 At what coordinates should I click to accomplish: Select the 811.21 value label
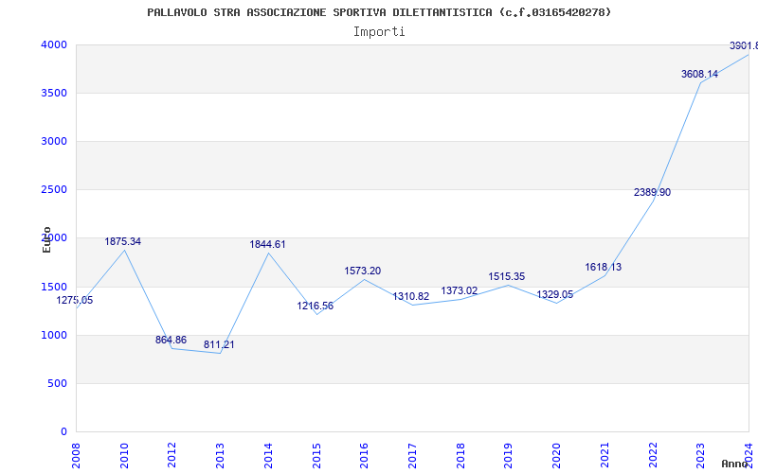(219, 345)
